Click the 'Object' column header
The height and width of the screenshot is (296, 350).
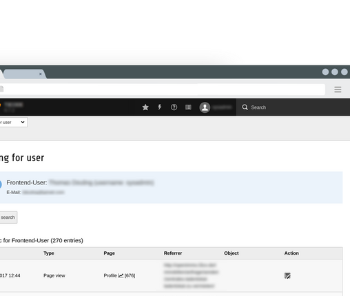coord(231,253)
